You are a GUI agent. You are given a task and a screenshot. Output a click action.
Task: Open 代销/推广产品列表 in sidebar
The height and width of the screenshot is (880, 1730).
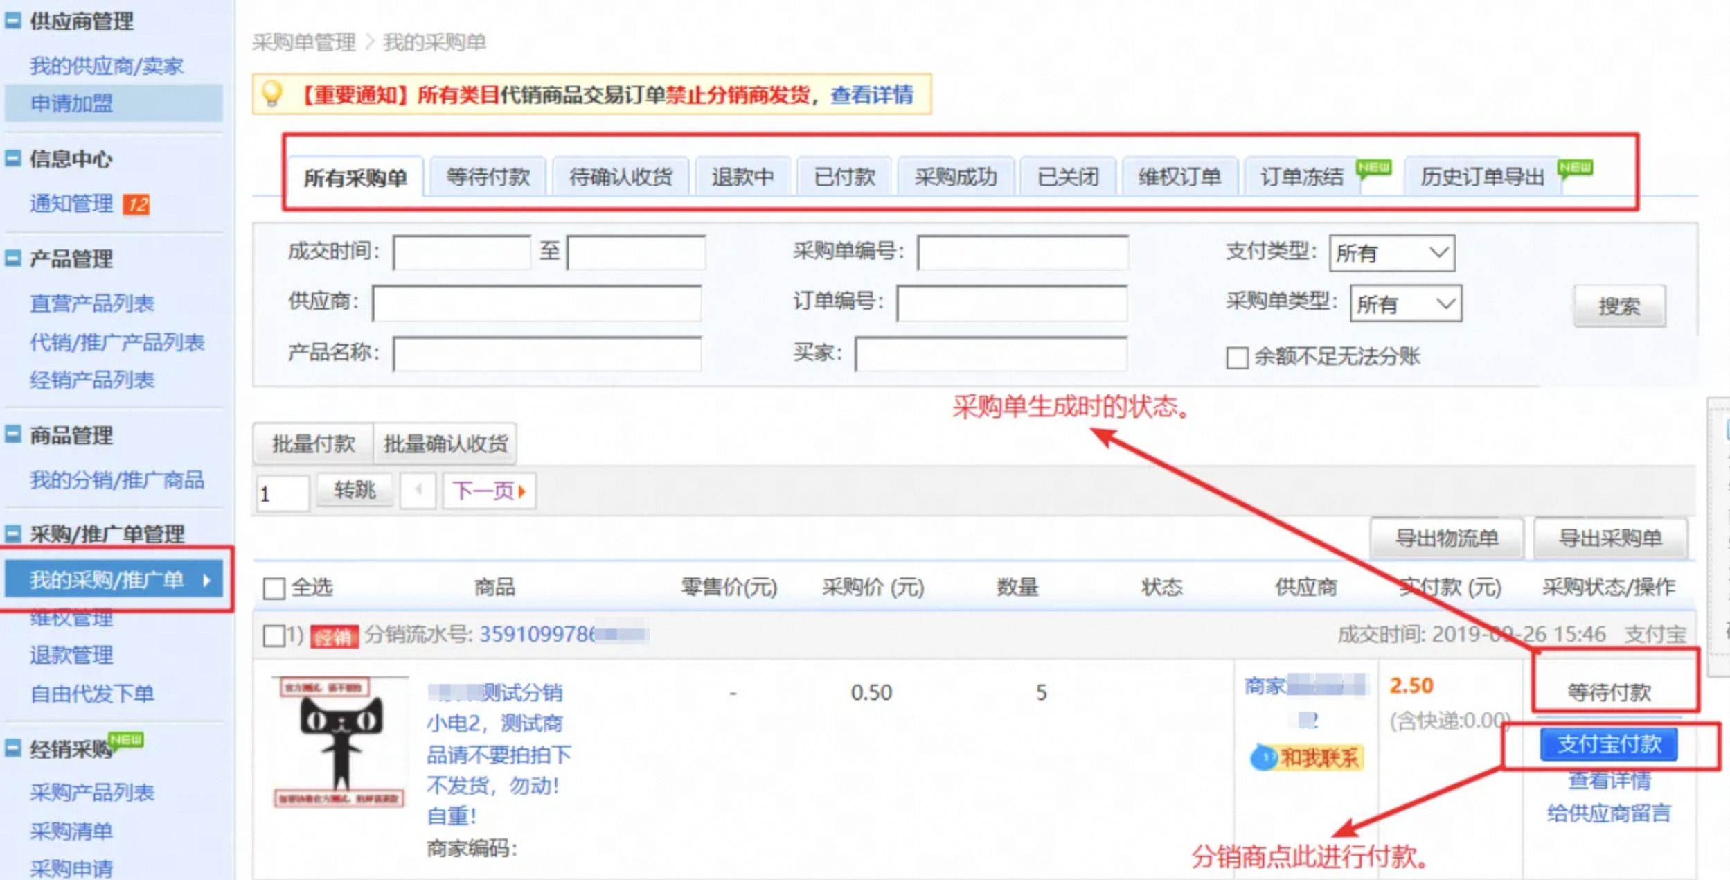click(x=116, y=342)
